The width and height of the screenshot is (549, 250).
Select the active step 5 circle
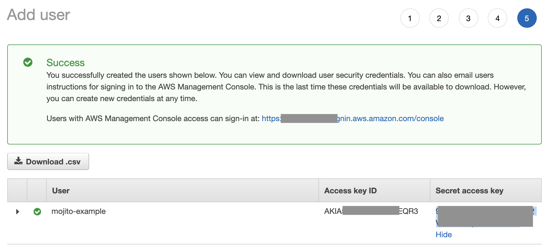527,18
